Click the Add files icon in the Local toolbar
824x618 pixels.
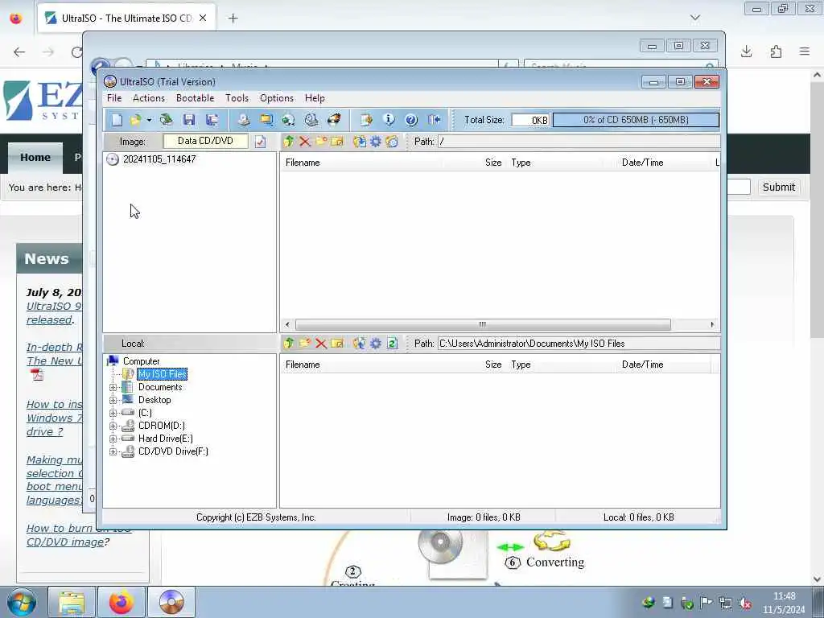coord(360,343)
